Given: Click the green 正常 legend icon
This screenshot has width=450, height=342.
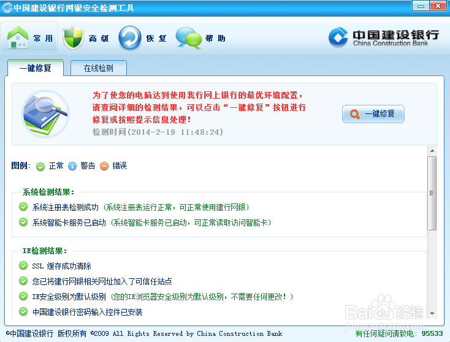Looking at the screenshot, I should click(40, 167).
